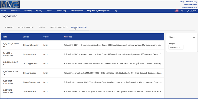The image size is (198, 99).
Task: Click the 000 (Main Site) link
Action: coord(192,2)
